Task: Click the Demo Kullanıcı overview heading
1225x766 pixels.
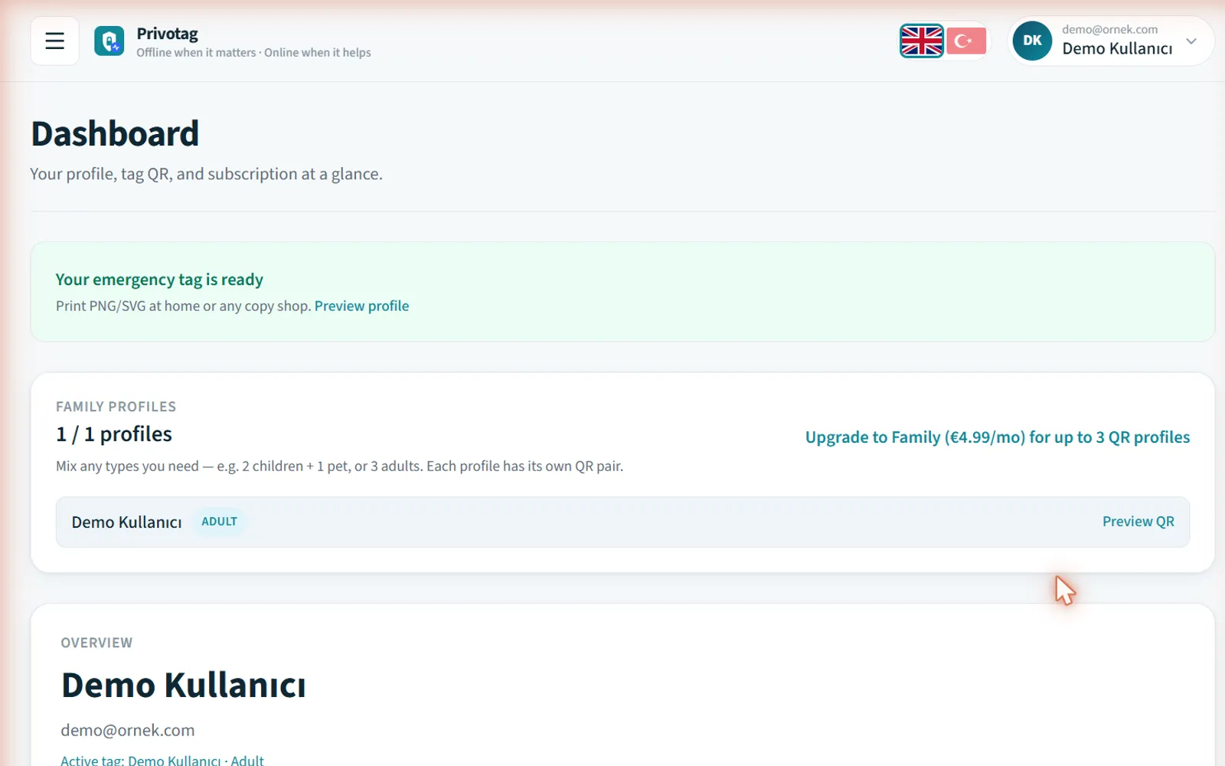Action: (184, 685)
